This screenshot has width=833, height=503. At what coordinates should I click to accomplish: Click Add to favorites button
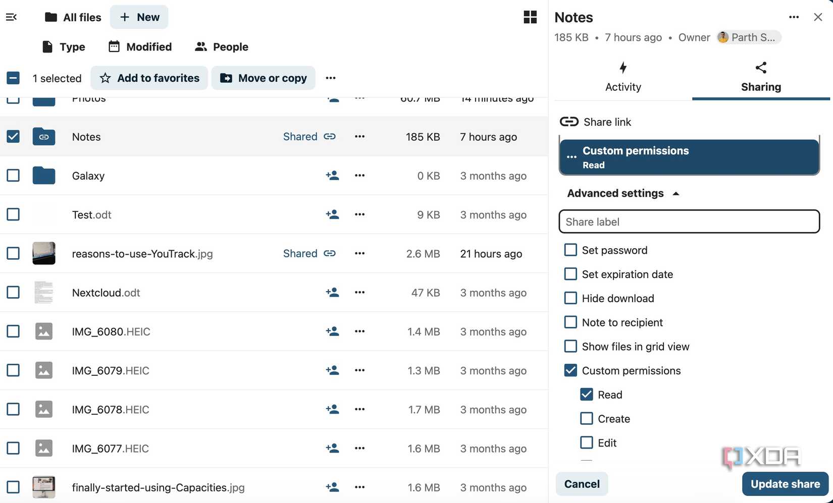pos(149,78)
